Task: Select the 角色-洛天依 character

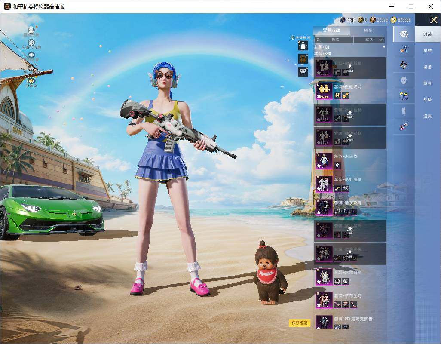Action: (350, 161)
